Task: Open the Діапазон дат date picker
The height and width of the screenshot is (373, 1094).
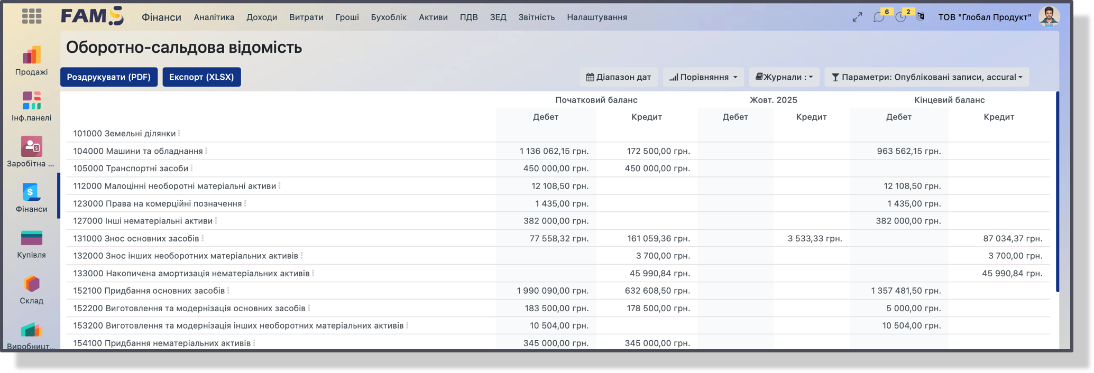Action: click(x=619, y=77)
